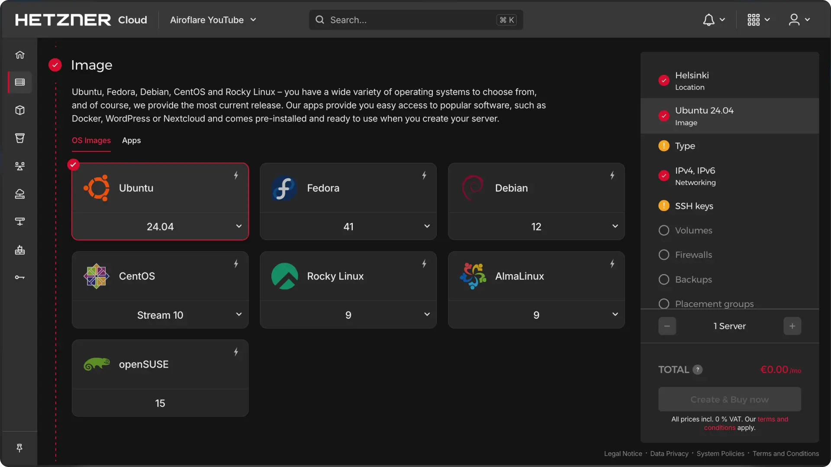This screenshot has width=831, height=467.
Task: Select the Backups step radio circle
Action: pos(664,280)
